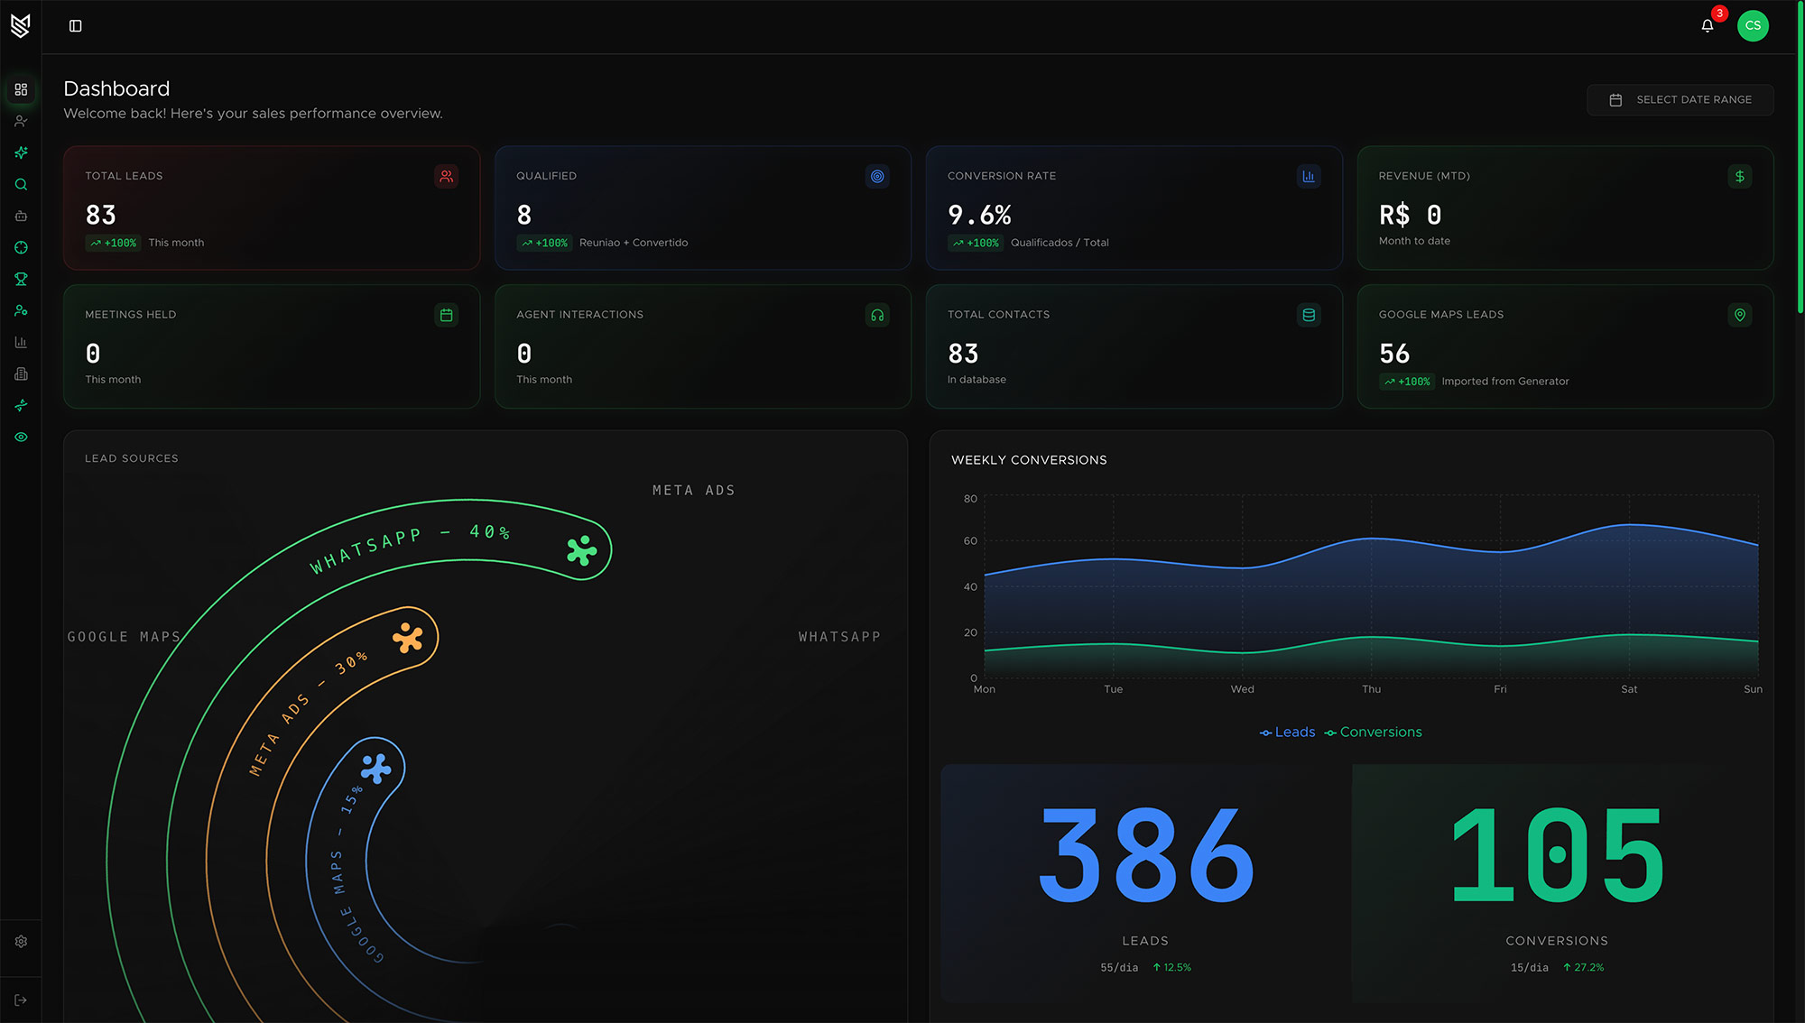Click the 12.5% leads growth indicator
Screen dimensions: 1805x1023
[1171, 967]
